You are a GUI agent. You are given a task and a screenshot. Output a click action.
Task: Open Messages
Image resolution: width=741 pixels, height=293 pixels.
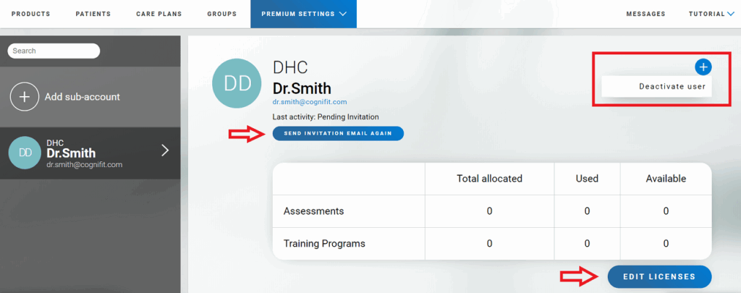[645, 14]
